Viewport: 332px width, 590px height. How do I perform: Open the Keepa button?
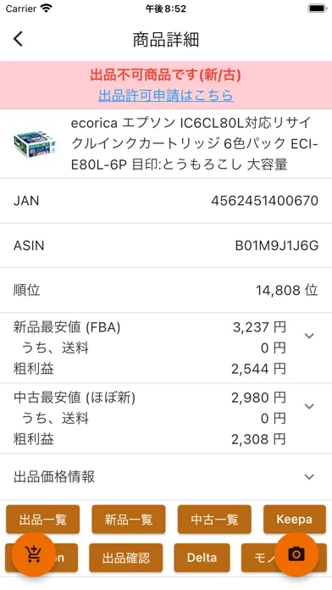click(295, 520)
